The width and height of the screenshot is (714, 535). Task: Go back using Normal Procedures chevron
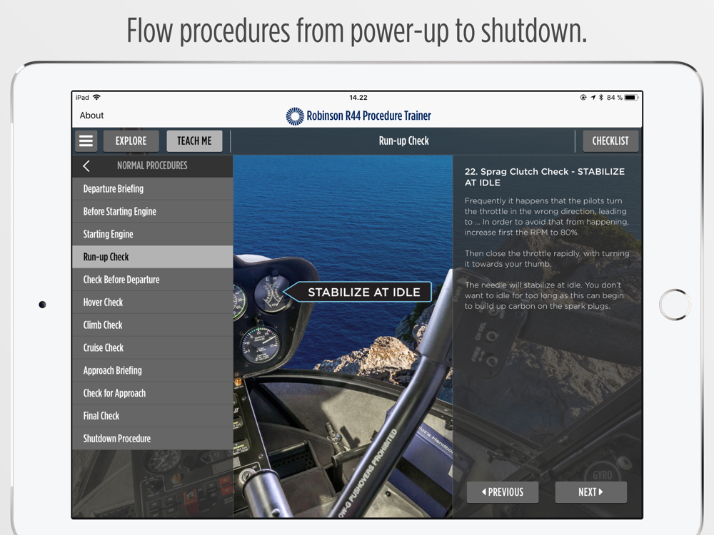click(x=86, y=166)
